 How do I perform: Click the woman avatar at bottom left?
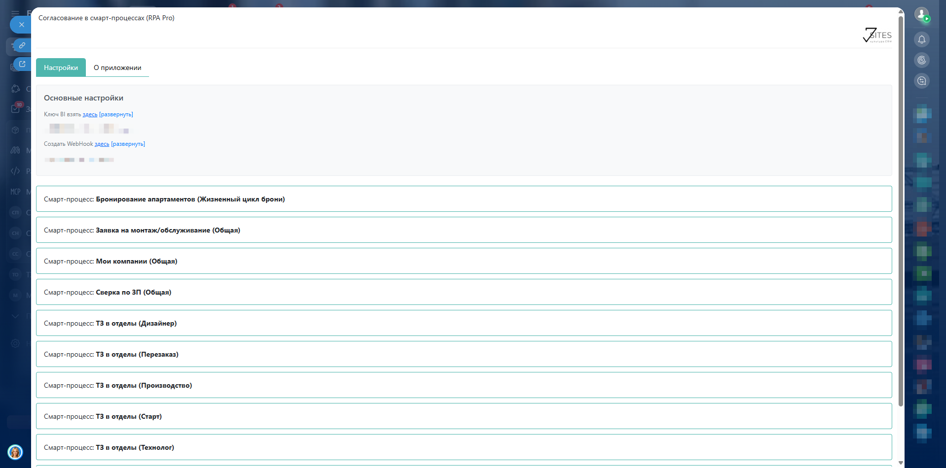coord(15,452)
